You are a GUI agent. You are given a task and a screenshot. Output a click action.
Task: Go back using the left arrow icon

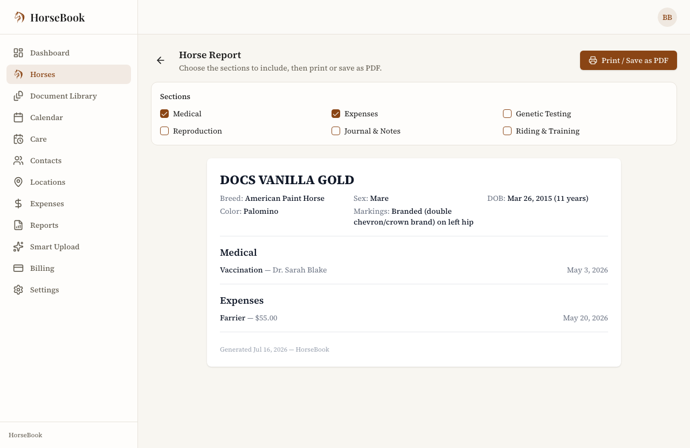click(161, 60)
